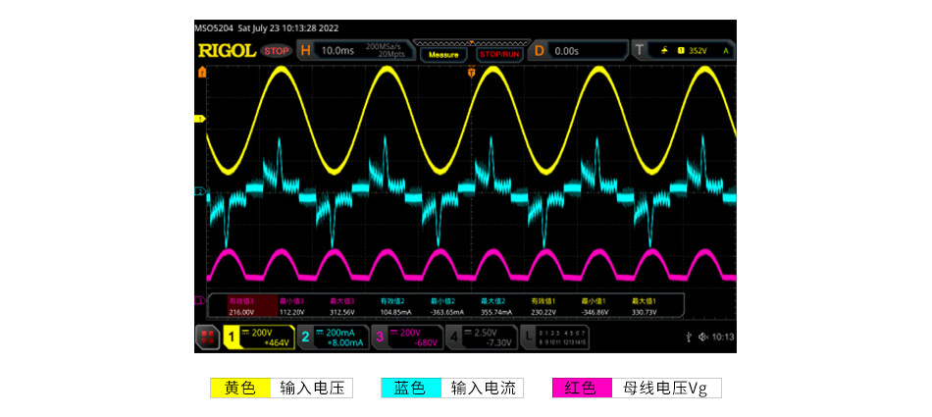Screen dimensions: 932x417
Task: Enable the disabled channel 4 2.50V
Action: coord(481,339)
